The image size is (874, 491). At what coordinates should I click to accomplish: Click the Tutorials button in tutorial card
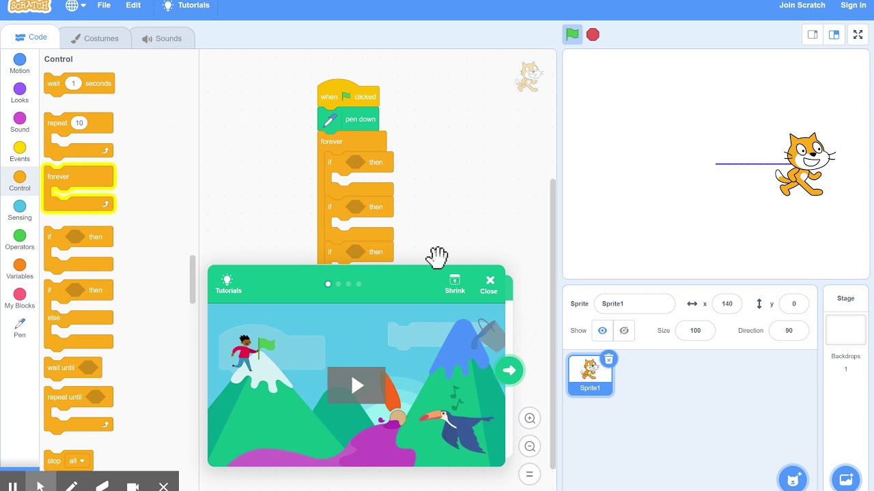pyautogui.click(x=228, y=284)
